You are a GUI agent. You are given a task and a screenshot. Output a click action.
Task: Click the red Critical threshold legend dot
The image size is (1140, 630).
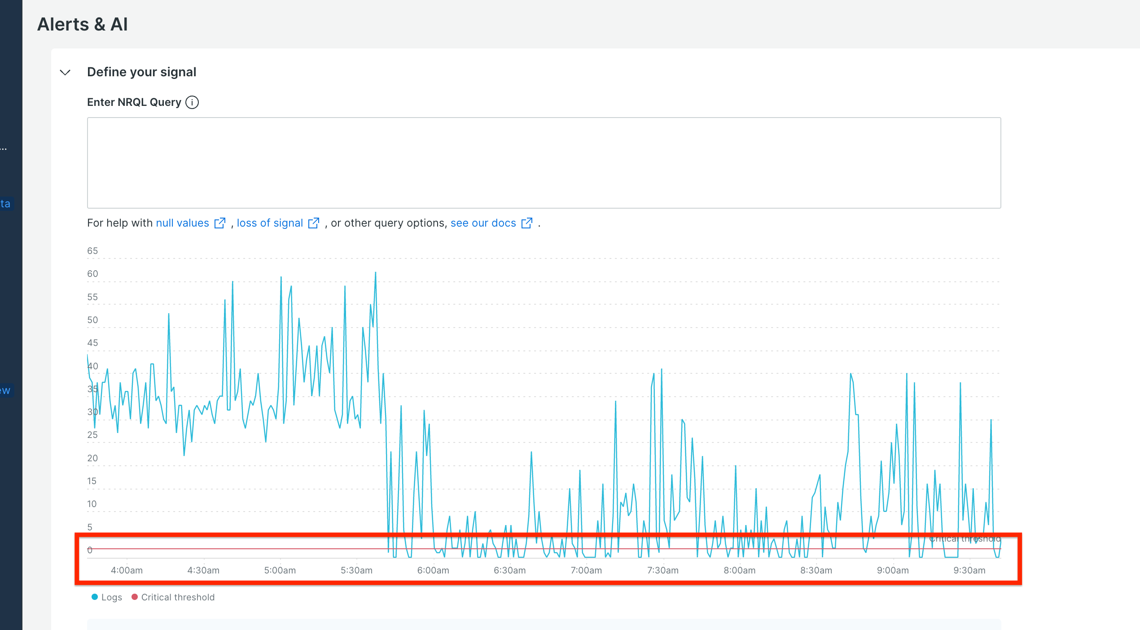click(x=134, y=597)
